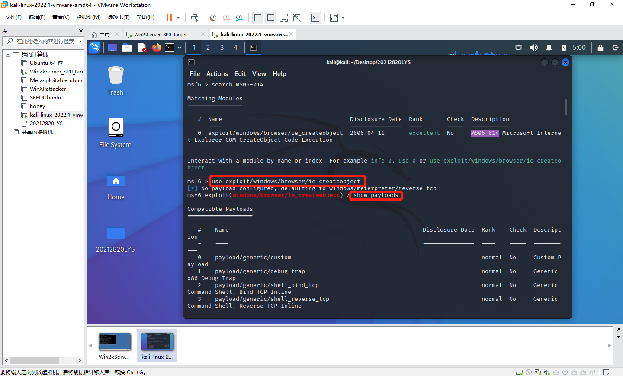Click the Kali log out icon
This screenshot has height=376, width=623.
click(616, 48)
